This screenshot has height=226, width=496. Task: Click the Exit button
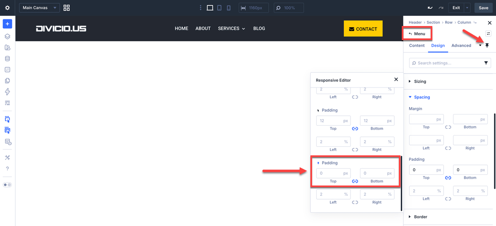click(x=456, y=8)
